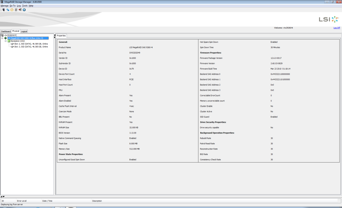Open the Go To menu
Image resolution: width=342 pixels, height=208 pixels.
click(13, 6)
